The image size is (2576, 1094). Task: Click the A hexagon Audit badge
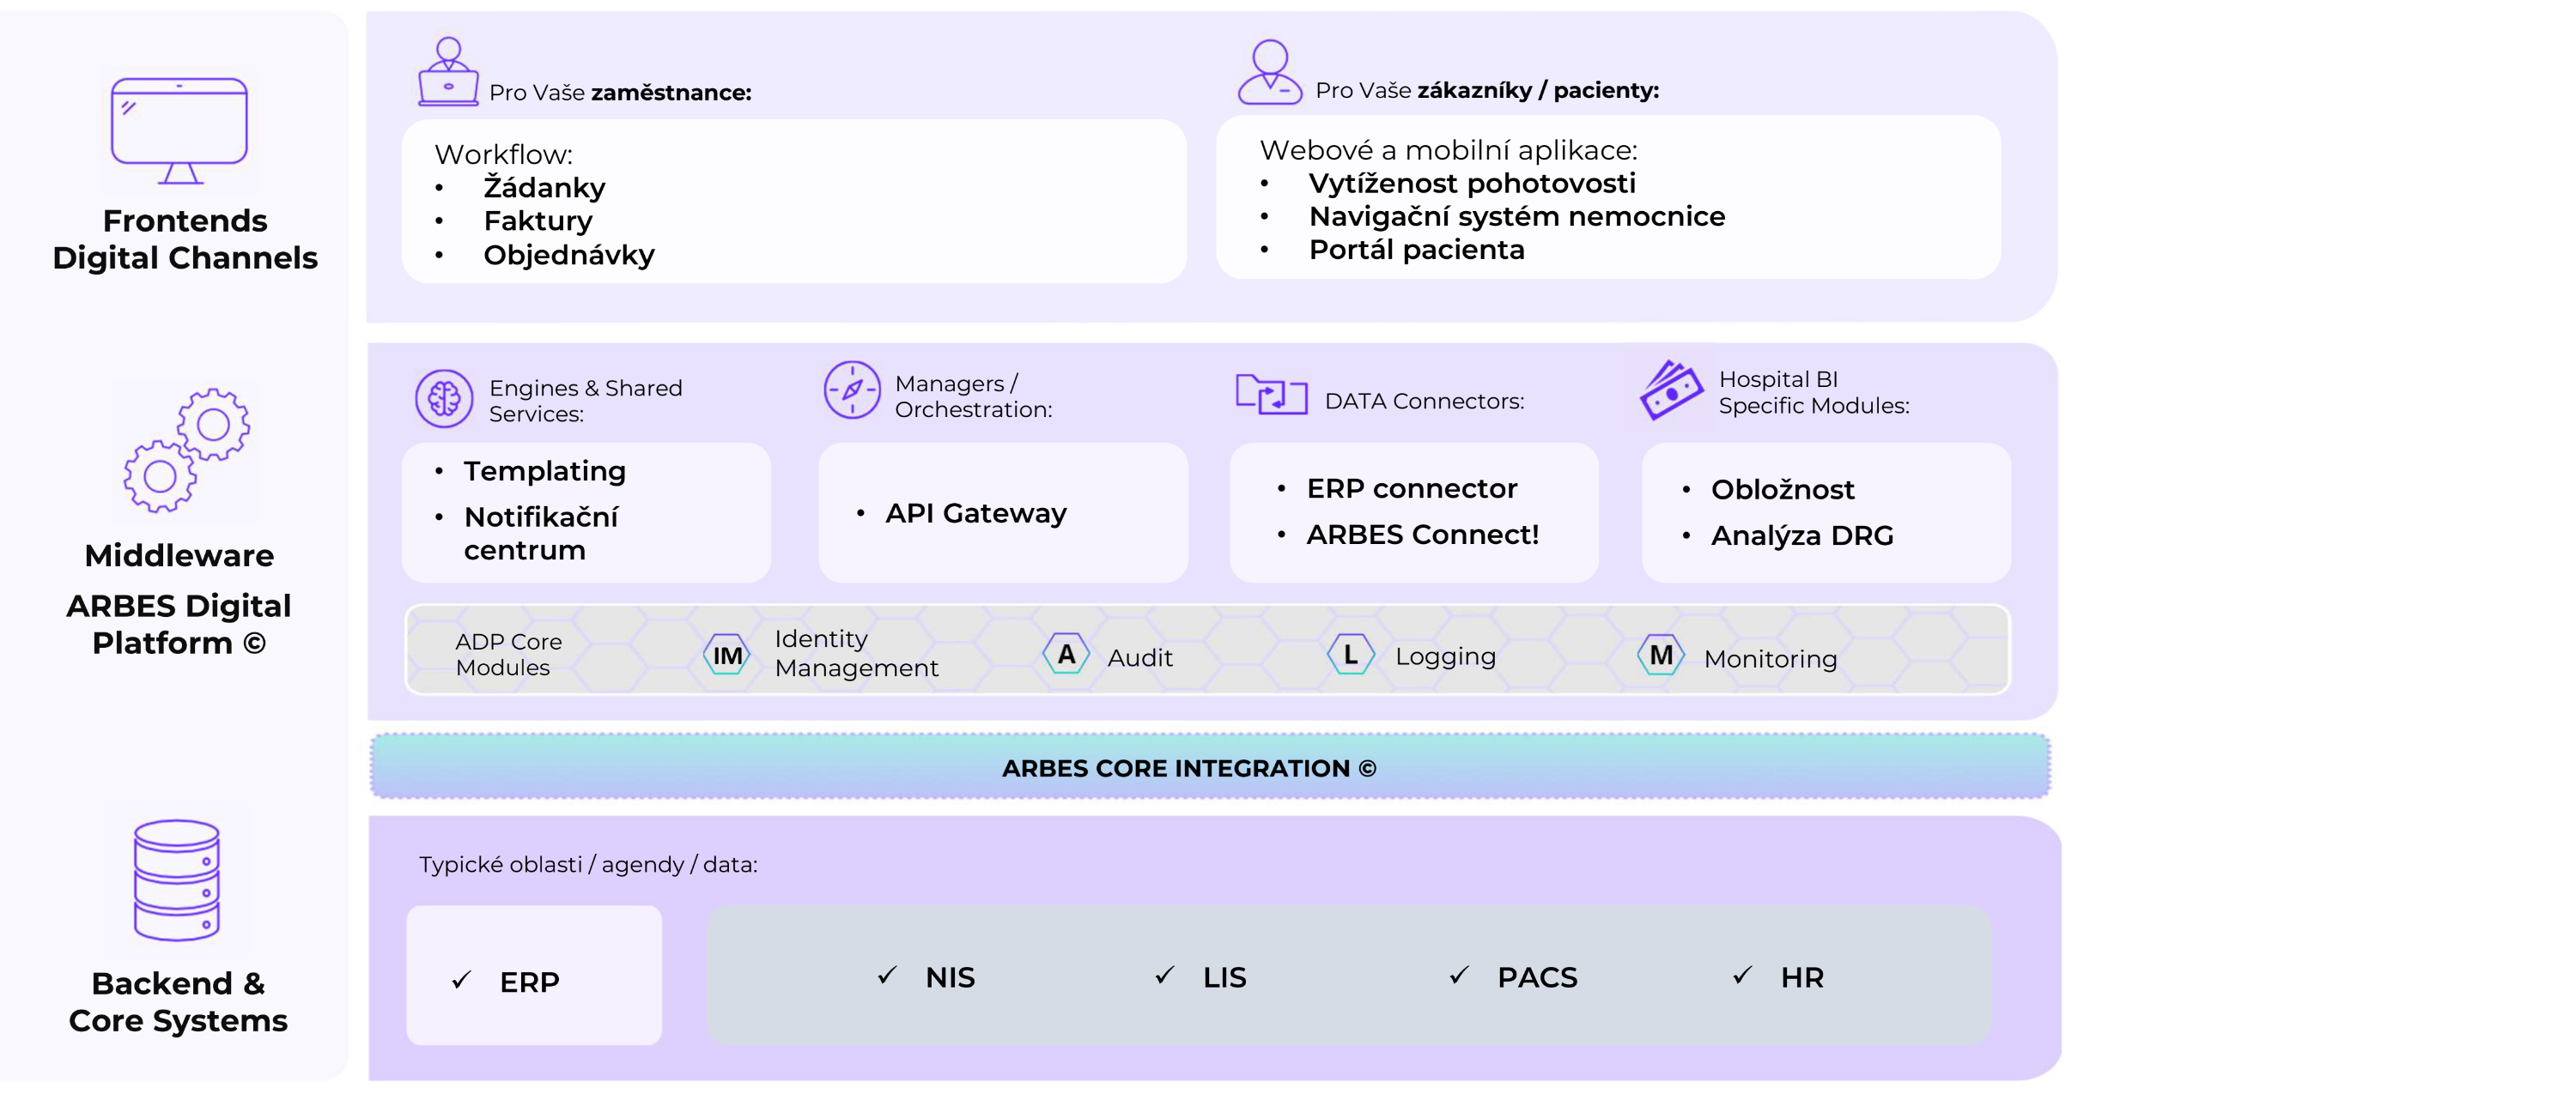tap(1066, 655)
